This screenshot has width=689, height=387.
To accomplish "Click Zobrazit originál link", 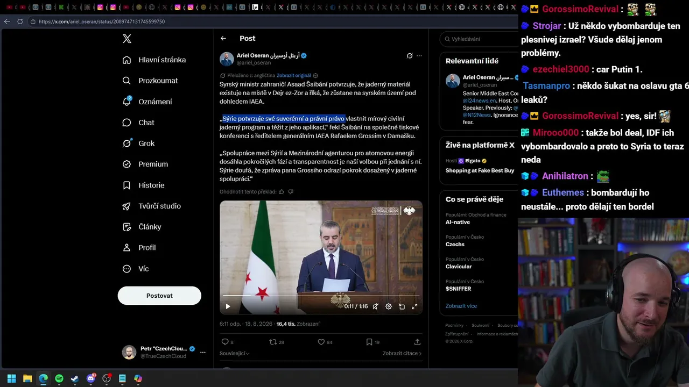I will (294, 76).
